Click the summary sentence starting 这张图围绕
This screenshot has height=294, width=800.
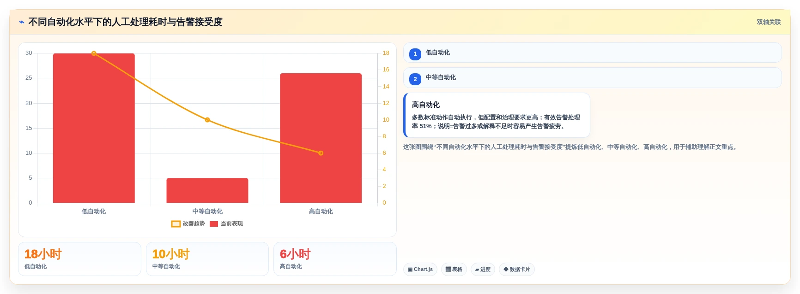coord(571,147)
